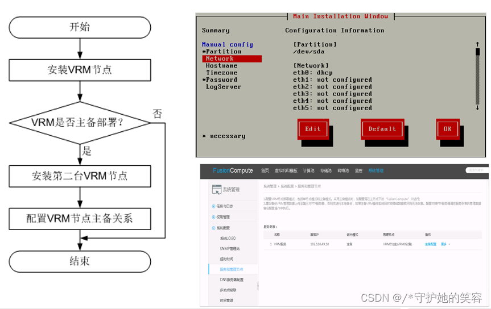491x309 pixels.
Task: Click the service IP 192.168.49.10 cell
Action: pyautogui.click(x=319, y=244)
